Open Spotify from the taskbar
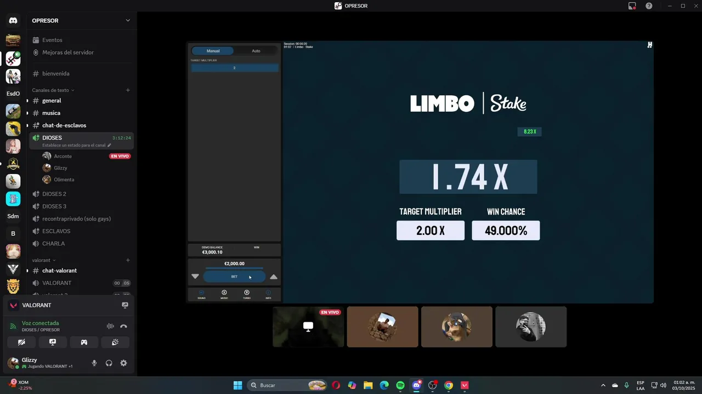This screenshot has height=394, width=702. click(400, 385)
